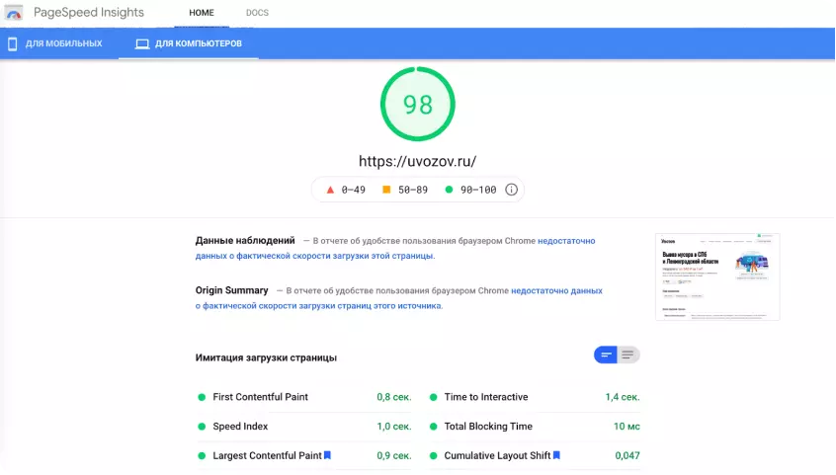Open the Origin Summary insufficient data link

click(x=399, y=298)
